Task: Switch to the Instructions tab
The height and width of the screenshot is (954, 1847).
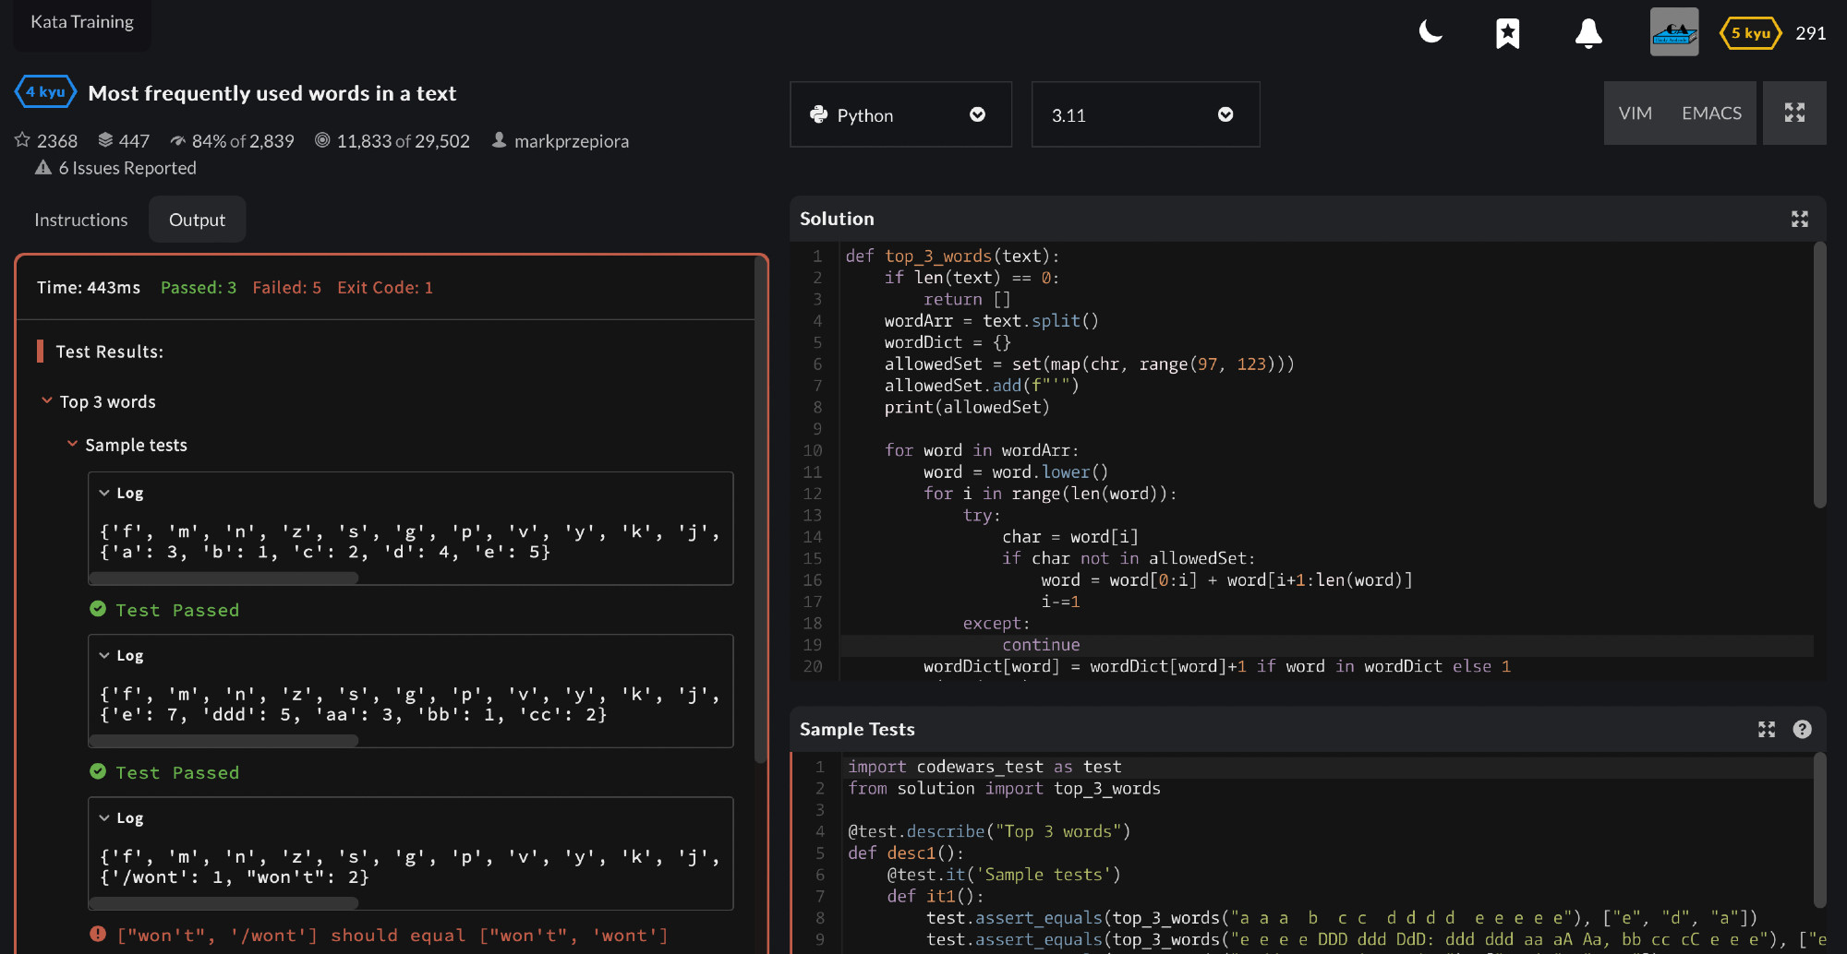Action: pos(81,220)
